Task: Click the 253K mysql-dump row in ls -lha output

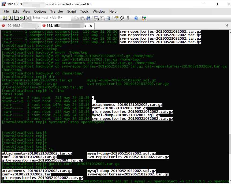Action: point(81,115)
